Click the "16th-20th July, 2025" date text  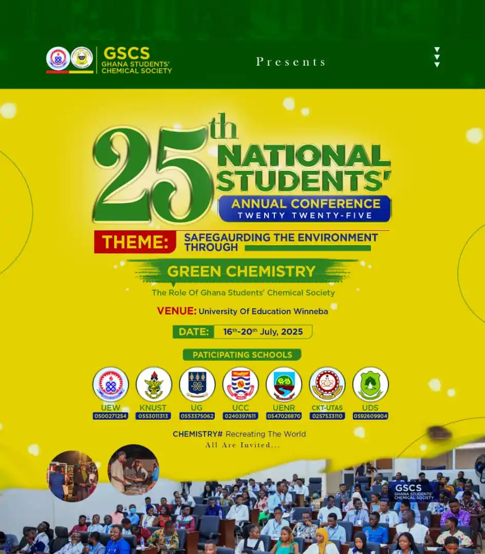(263, 332)
